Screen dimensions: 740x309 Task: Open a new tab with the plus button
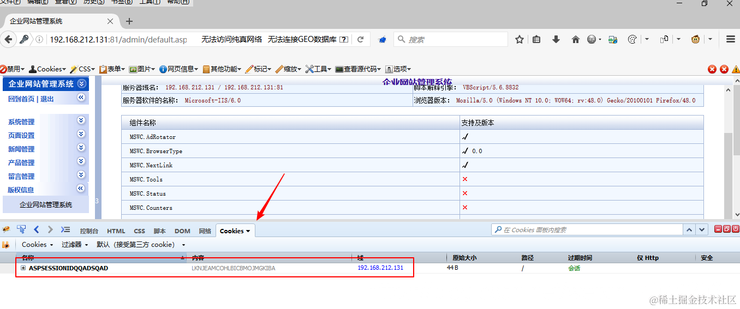(129, 21)
